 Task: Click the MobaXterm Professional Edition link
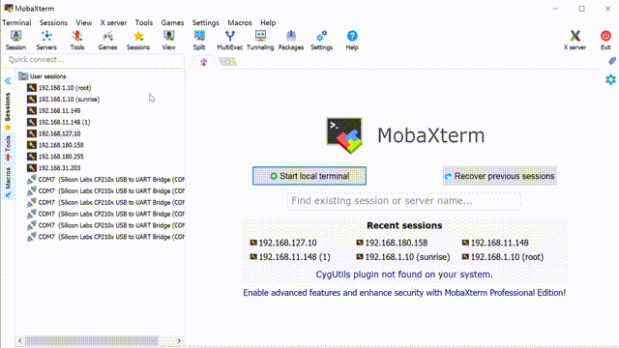coord(404,293)
